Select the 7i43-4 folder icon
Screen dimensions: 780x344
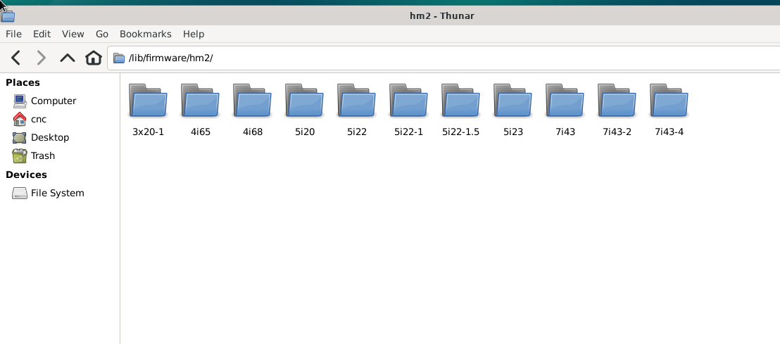[x=669, y=100]
